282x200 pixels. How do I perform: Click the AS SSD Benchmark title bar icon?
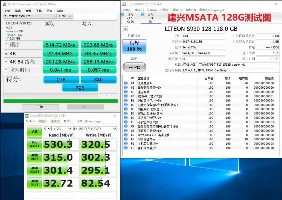pyautogui.click(x=4, y=4)
